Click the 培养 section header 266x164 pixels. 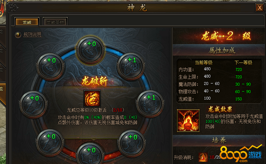pos(219,140)
